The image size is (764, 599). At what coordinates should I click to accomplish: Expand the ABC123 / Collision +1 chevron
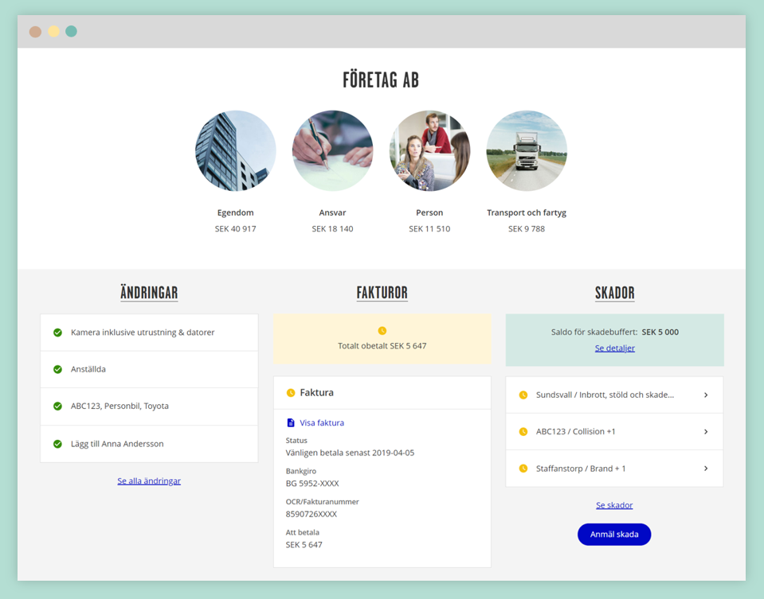point(706,432)
